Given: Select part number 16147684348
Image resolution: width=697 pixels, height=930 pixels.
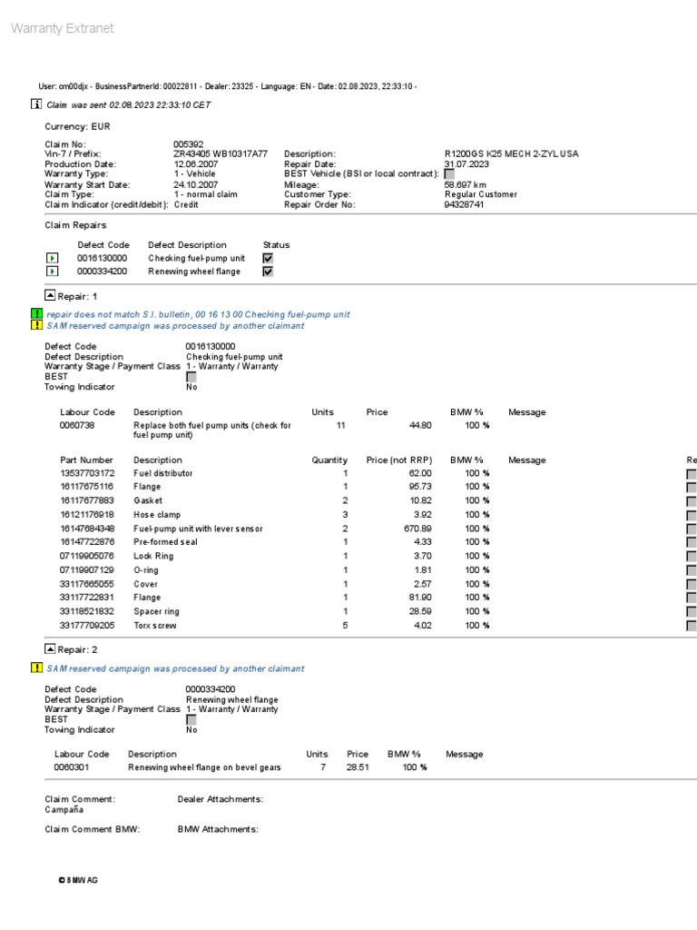Looking at the screenshot, I should tap(87, 529).
